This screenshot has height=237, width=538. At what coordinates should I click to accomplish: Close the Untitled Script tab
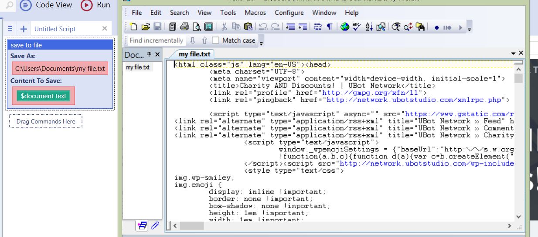105,29
